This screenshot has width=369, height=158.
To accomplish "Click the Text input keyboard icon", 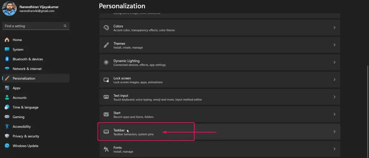I will click(x=106, y=97).
